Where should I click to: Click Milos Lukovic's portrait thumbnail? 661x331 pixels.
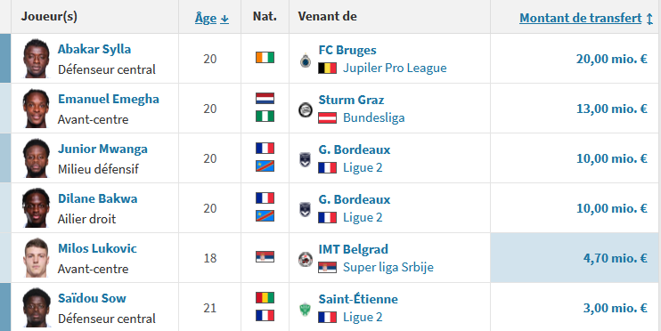click(x=37, y=258)
